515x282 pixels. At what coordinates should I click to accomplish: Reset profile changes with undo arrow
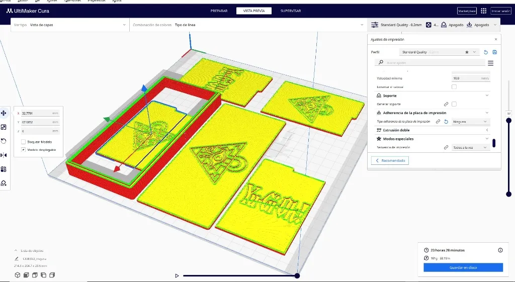tap(486, 52)
